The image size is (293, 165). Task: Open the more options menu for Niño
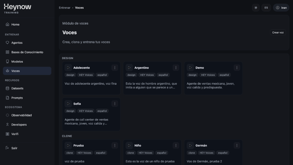176,146
